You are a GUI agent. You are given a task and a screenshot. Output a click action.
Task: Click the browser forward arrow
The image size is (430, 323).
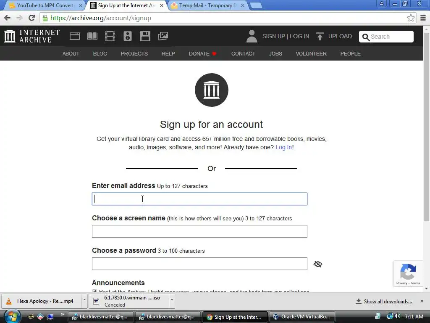coord(19,18)
